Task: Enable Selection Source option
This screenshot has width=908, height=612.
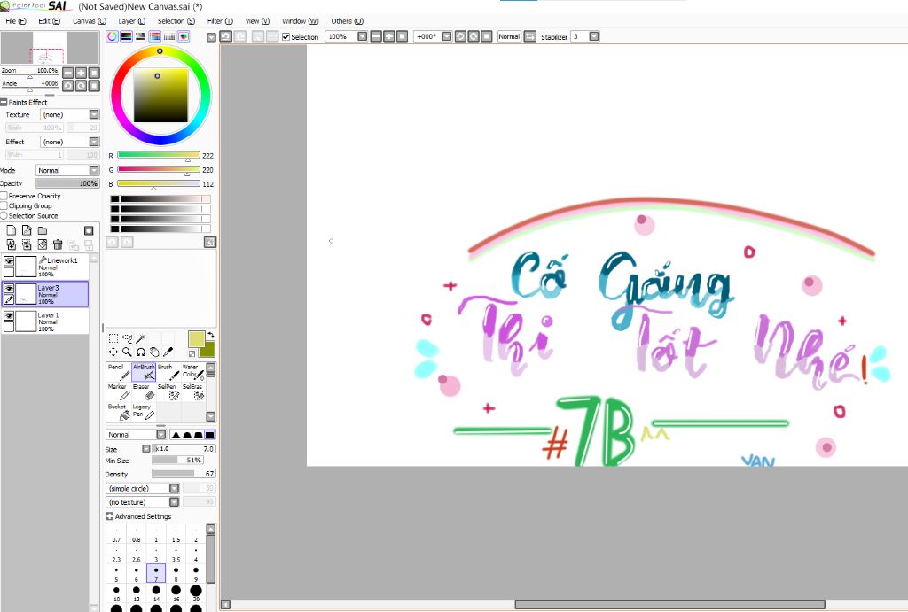Action: 4,216
